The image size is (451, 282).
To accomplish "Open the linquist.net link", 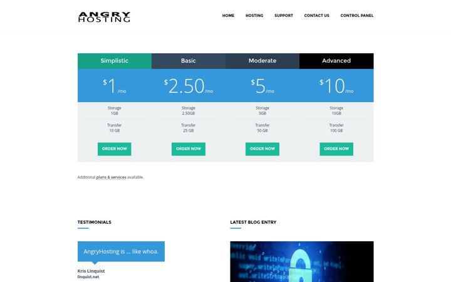I will [x=88, y=277].
